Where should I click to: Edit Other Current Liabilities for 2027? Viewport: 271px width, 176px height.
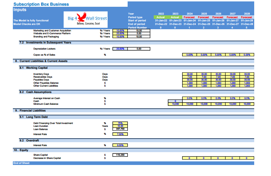pyautogui.click(x=232, y=86)
